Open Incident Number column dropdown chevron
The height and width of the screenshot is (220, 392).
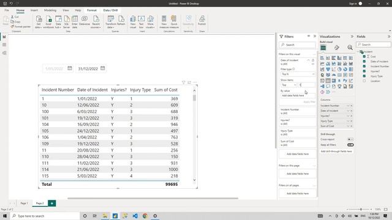tap(348, 106)
